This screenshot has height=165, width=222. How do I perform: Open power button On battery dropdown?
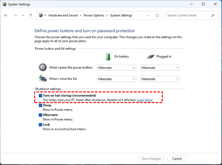point(117,68)
